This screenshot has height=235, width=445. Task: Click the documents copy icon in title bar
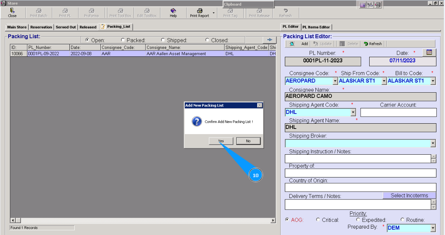[378, 5]
